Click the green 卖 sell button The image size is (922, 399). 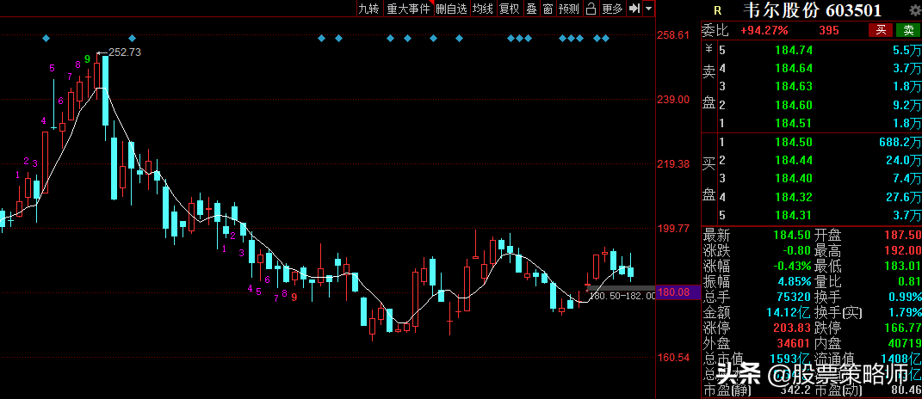click(907, 30)
